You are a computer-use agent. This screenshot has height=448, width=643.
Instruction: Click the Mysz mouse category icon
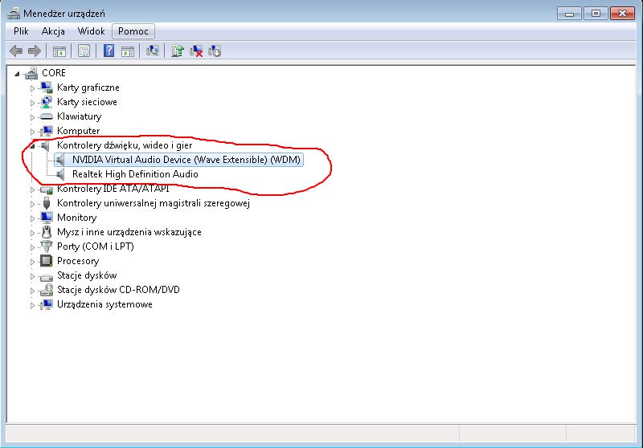tap(47, 232)
